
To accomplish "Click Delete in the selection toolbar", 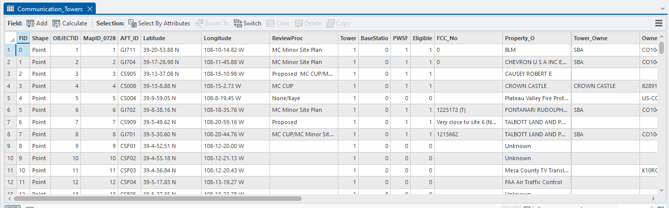I will 308,23.
